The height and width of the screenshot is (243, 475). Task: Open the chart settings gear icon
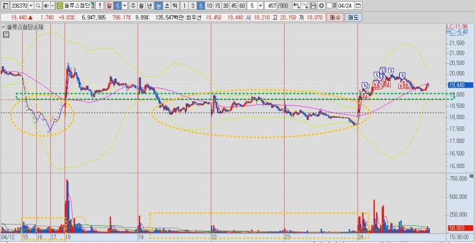(321, 6)
